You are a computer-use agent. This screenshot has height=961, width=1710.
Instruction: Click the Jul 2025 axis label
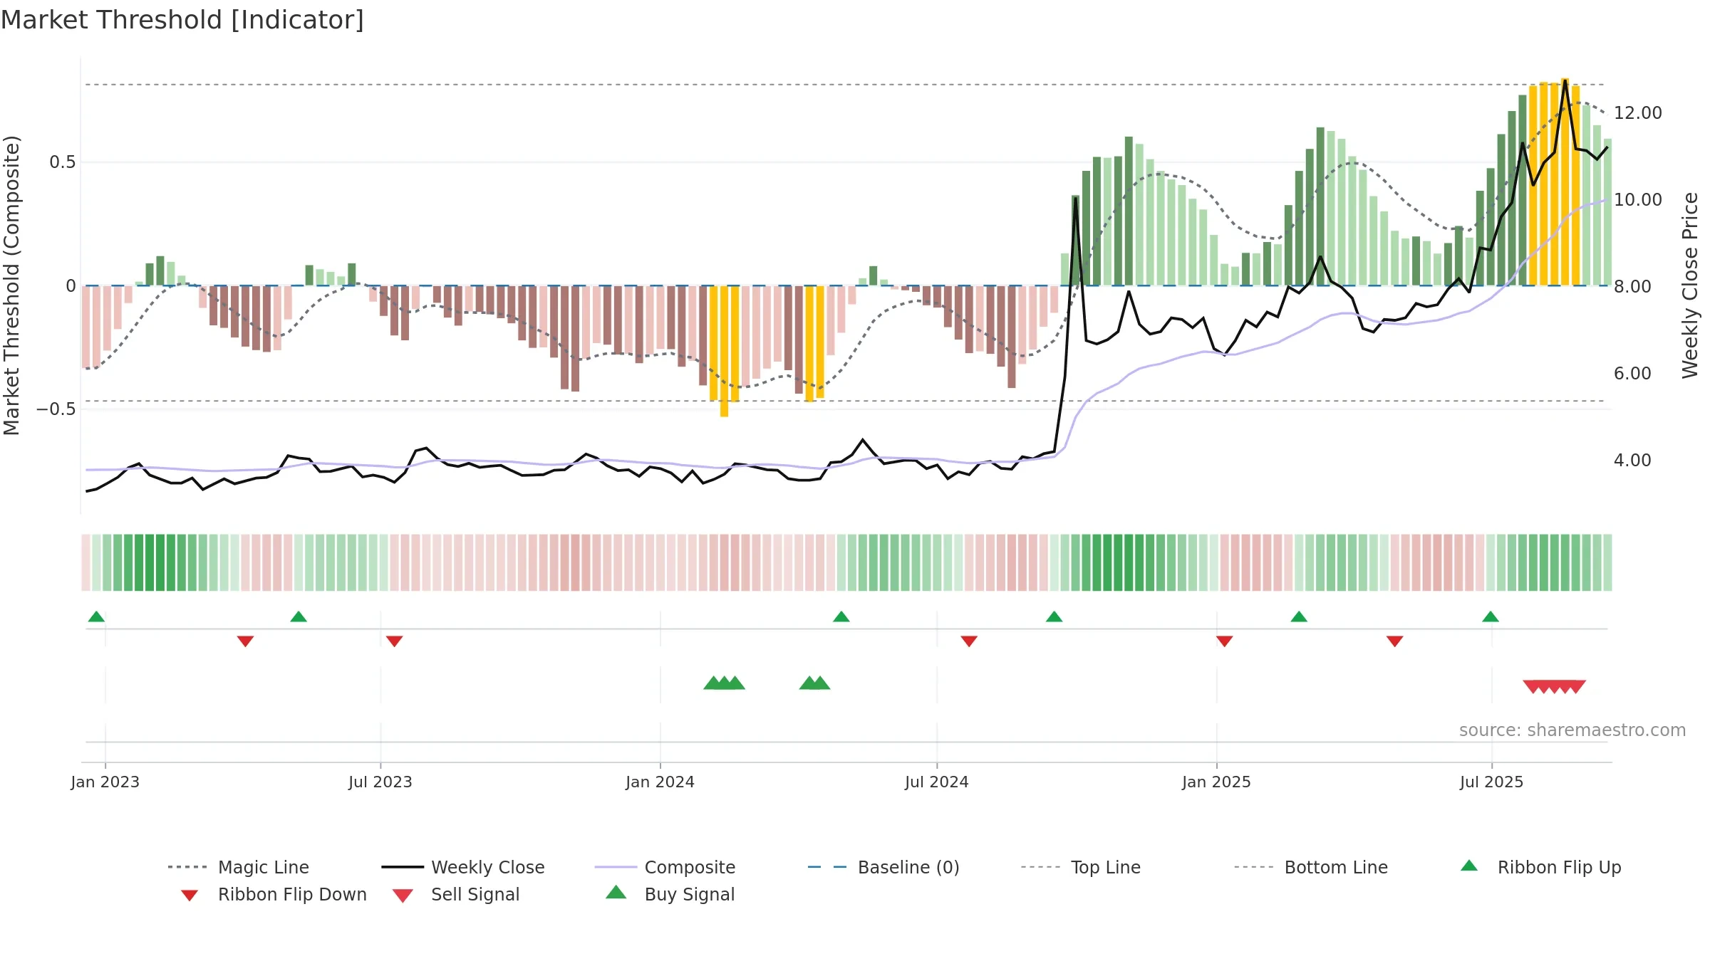pos(1491,782)
